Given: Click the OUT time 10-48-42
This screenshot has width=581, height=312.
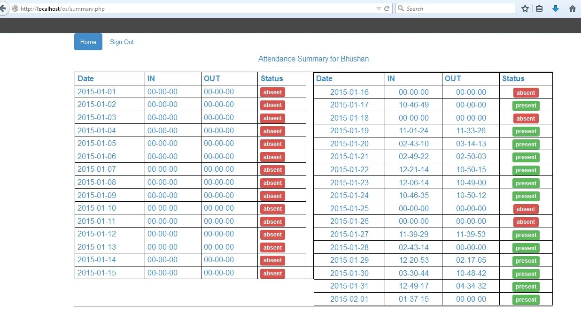Looking at the screenshot, I should pyautogui.click(x=471, y=274).
